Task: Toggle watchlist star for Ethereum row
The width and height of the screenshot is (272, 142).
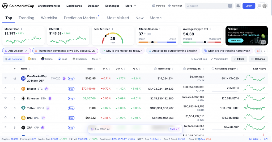Action: point(5,98)
